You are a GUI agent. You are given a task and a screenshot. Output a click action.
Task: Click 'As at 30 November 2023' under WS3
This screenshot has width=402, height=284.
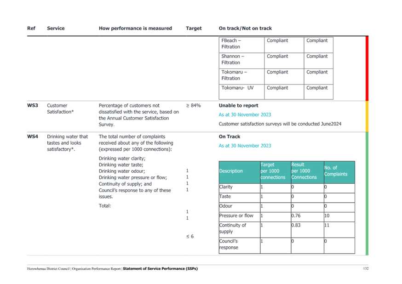pyautogui.click(x=245, y=115)
